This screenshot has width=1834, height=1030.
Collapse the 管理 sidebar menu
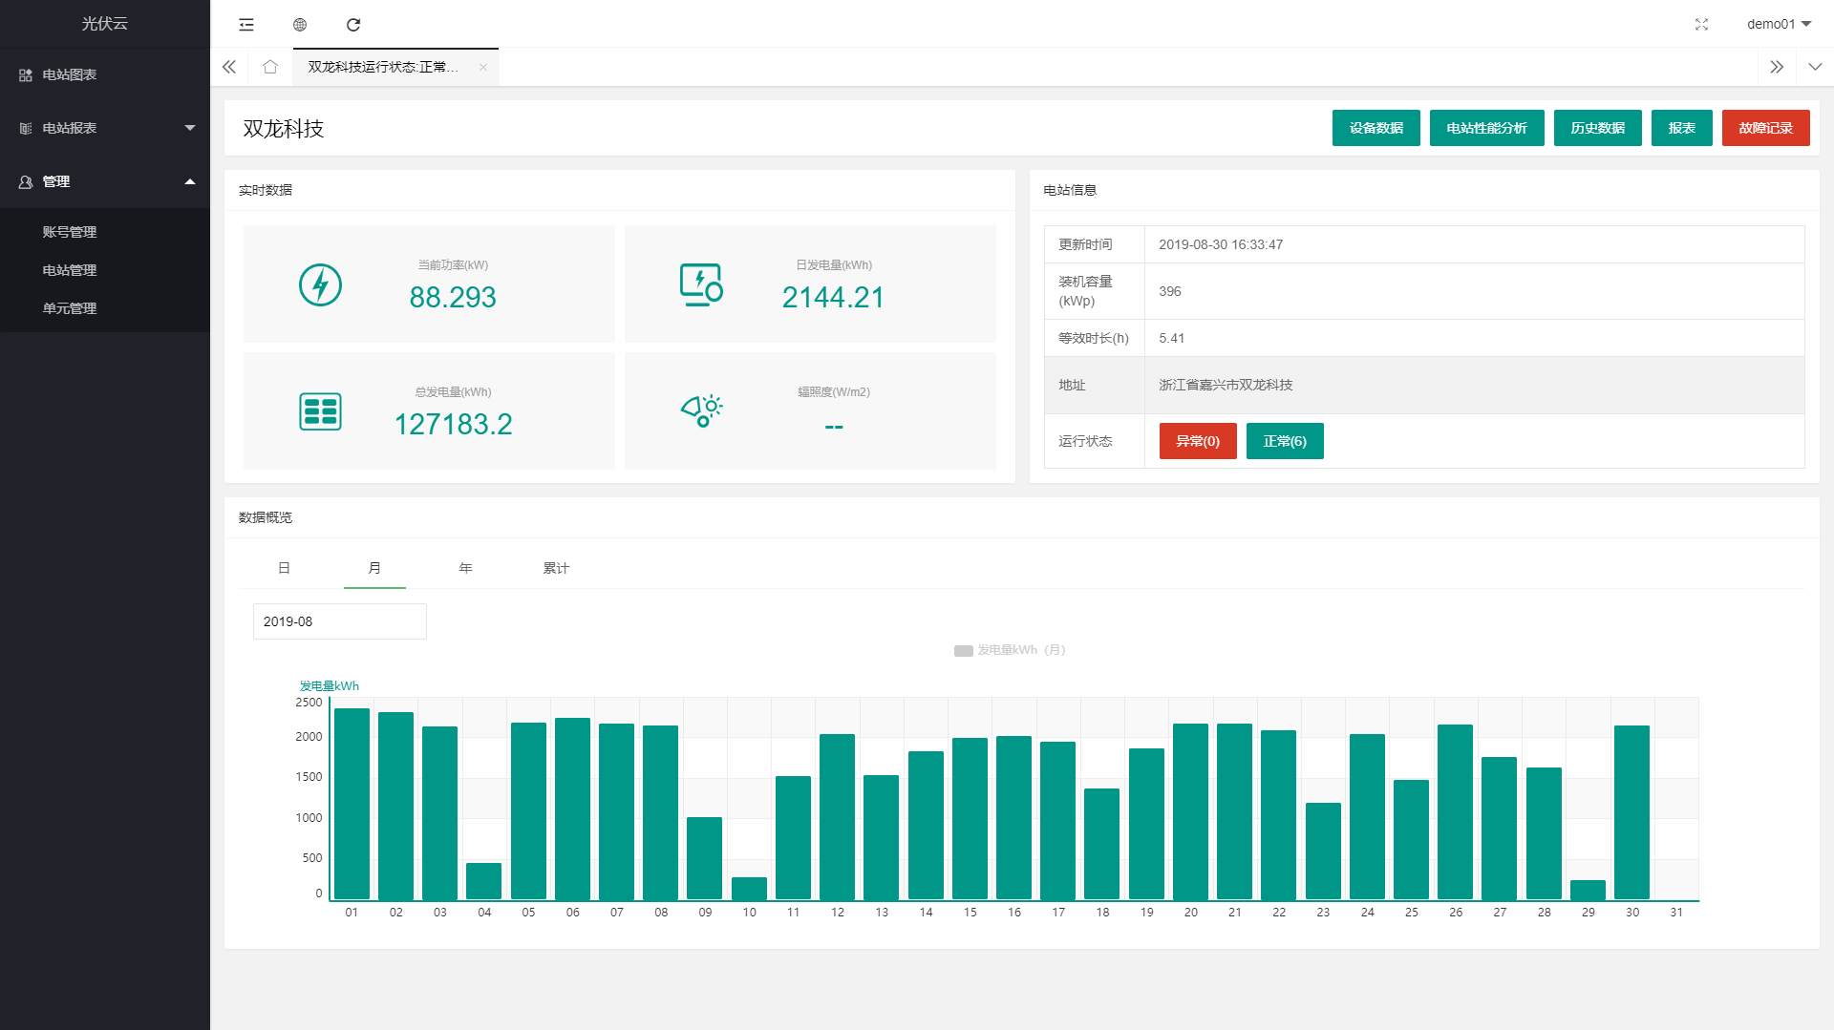(105, 181)
